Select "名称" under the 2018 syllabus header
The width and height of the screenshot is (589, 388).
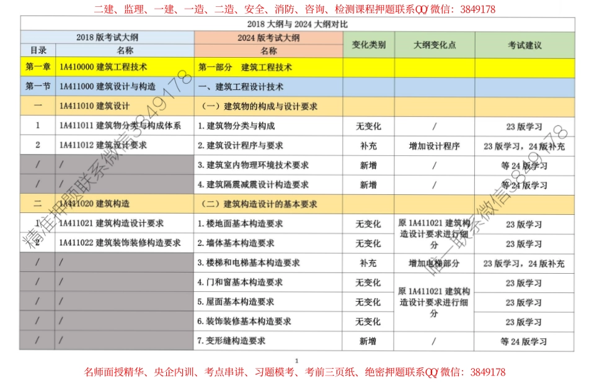point(125,50)
